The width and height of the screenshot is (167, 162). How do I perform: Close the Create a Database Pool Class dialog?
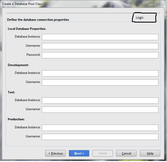click(158, 3)
